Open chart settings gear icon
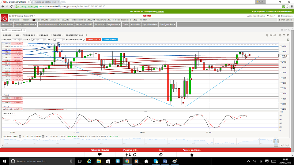 [x=280, y=35]
